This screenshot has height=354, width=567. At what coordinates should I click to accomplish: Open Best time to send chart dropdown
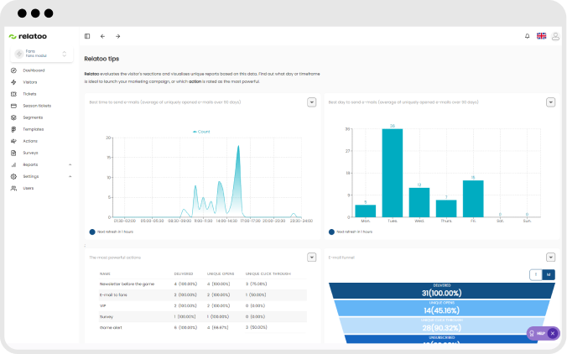coord(312,102)
